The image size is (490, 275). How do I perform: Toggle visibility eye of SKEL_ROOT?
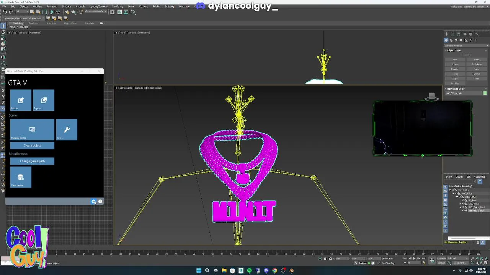coord(460,197)
